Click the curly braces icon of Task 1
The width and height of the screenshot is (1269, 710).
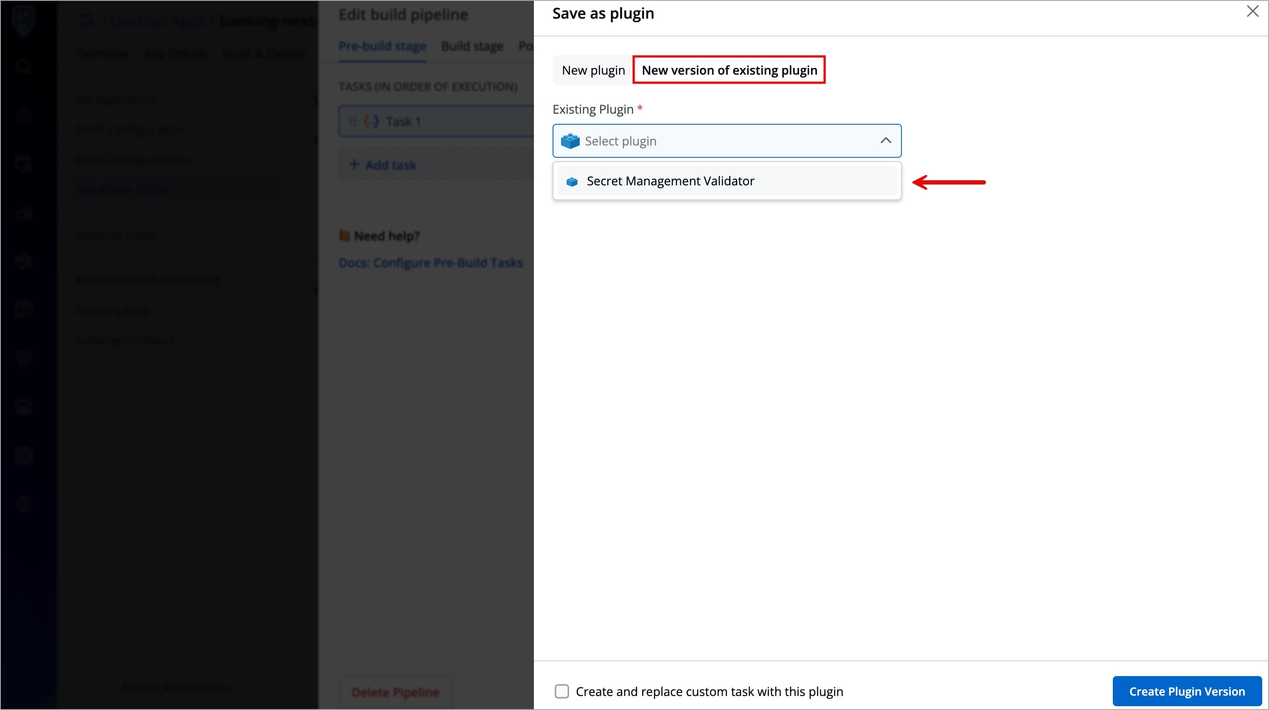tap(371, 121)
